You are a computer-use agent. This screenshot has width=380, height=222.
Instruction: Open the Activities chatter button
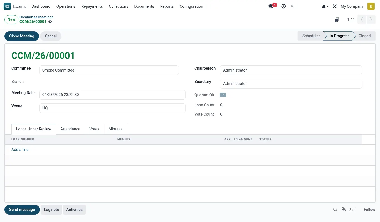tap(75, 210)
